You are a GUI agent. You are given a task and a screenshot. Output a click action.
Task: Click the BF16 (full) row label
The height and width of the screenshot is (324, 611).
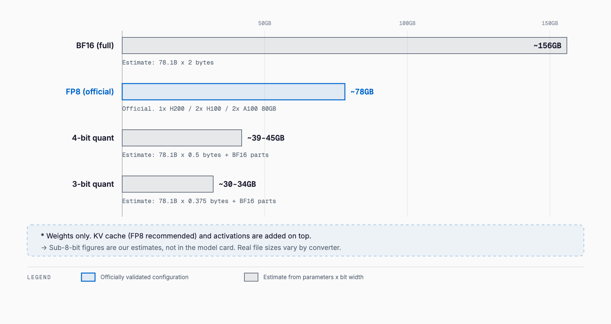95,46
